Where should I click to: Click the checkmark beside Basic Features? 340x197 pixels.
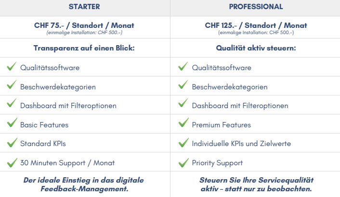coord(12,123)
